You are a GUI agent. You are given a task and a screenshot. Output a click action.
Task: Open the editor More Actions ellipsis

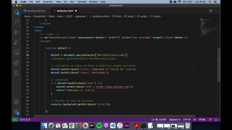click(x=216, y=11)
